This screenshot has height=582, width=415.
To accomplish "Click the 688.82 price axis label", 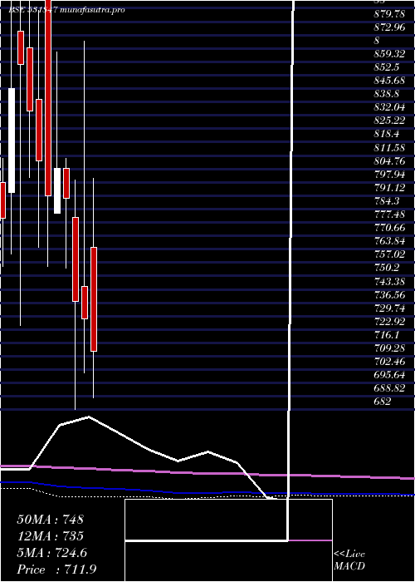I will tap(389, 388).
